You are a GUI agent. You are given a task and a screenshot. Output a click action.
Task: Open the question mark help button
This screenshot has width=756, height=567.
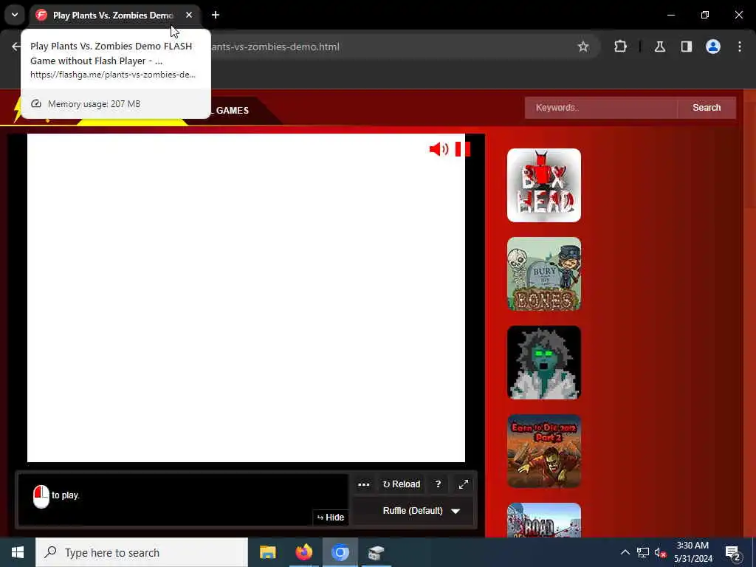pos(438,484)
